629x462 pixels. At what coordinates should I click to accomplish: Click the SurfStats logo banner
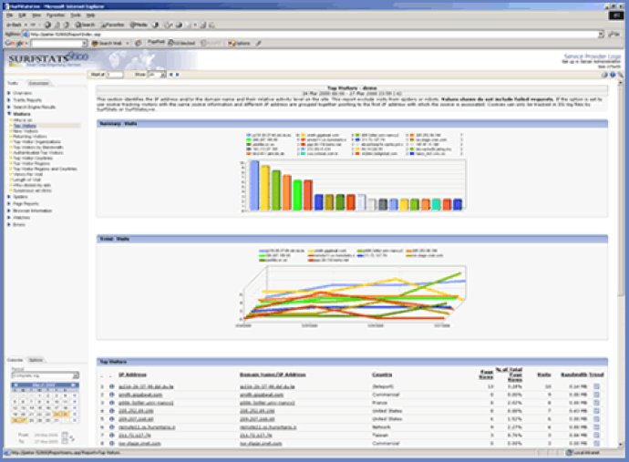(48, 59)
